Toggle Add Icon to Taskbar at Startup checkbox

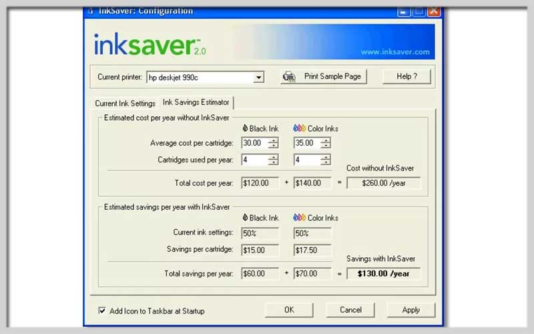point(102,311)
